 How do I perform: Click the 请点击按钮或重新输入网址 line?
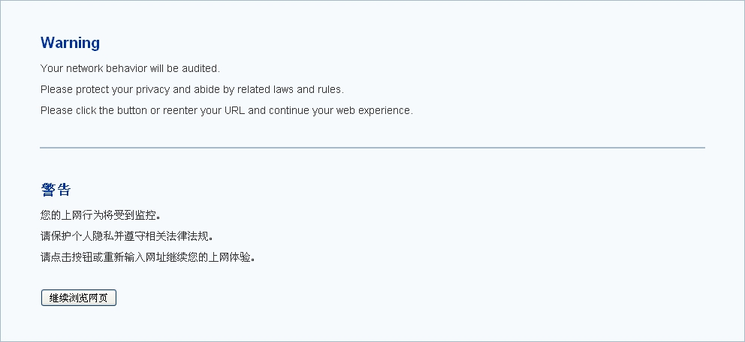click(x=148, y=257)
